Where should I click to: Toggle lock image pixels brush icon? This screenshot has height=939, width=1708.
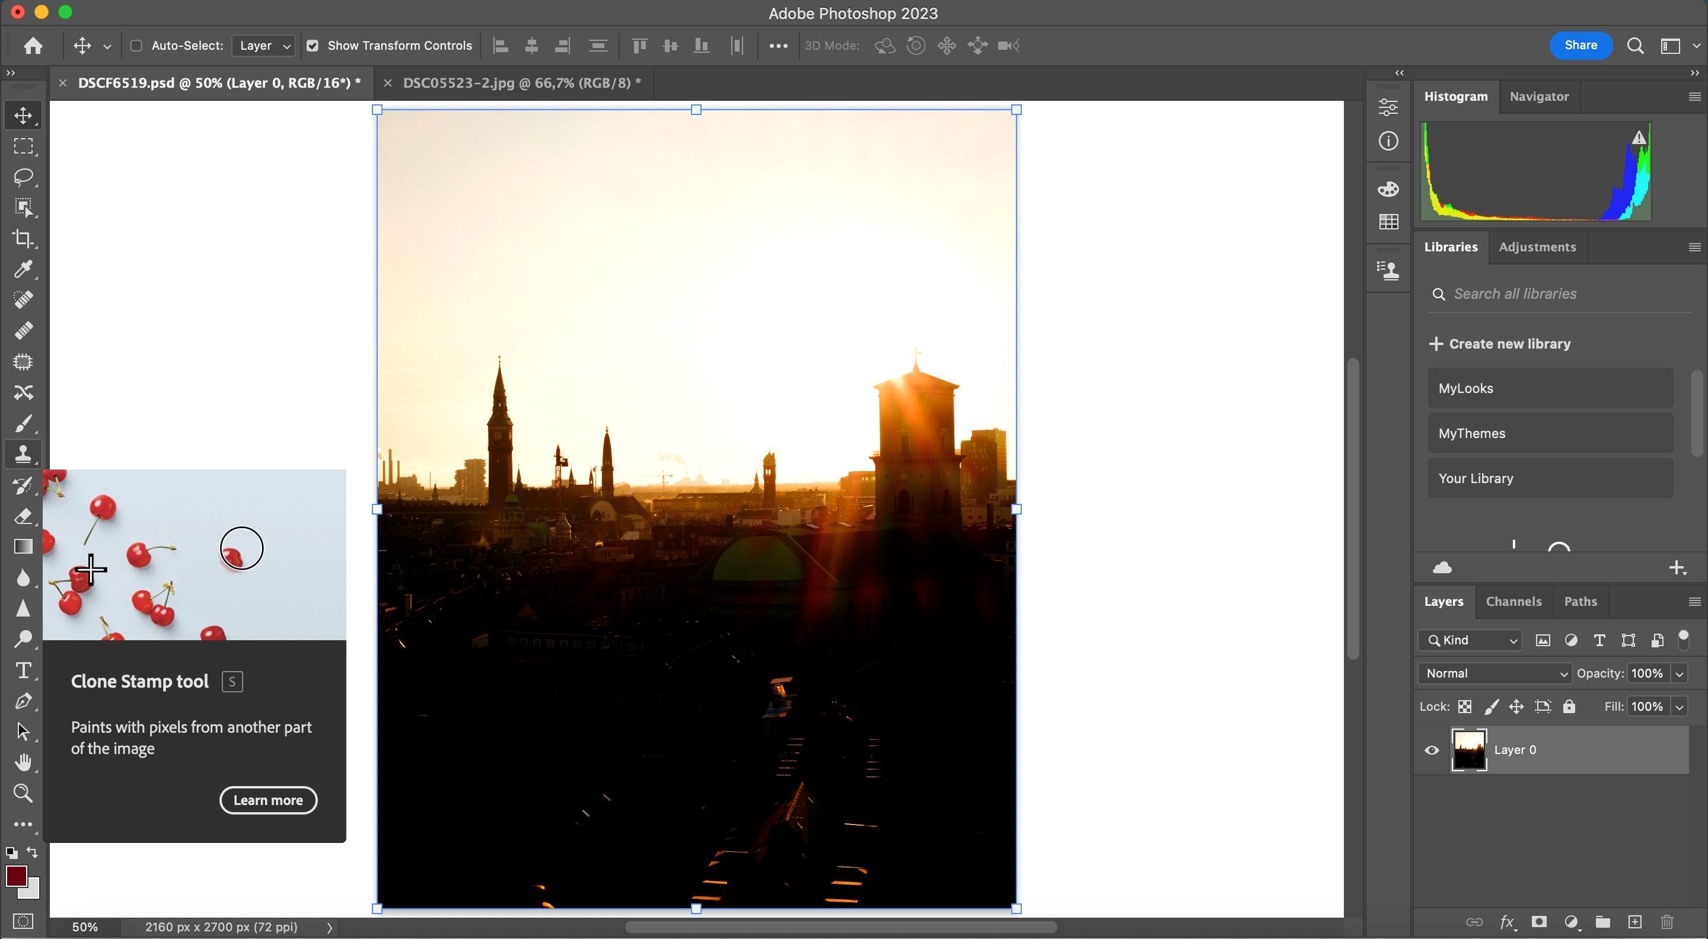[x=1491, y=707]
